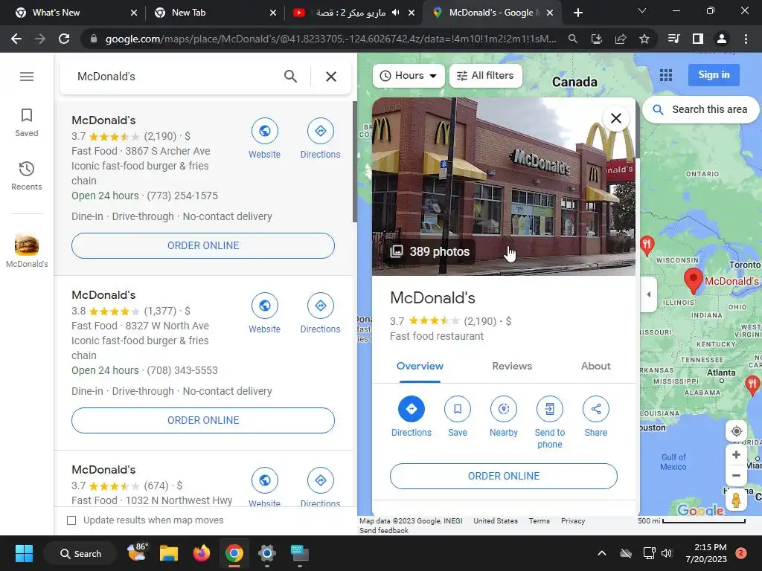The image size is (762, 571).
Task: Open File Explorer from the taskbar
Action: [x=169, y=553]
